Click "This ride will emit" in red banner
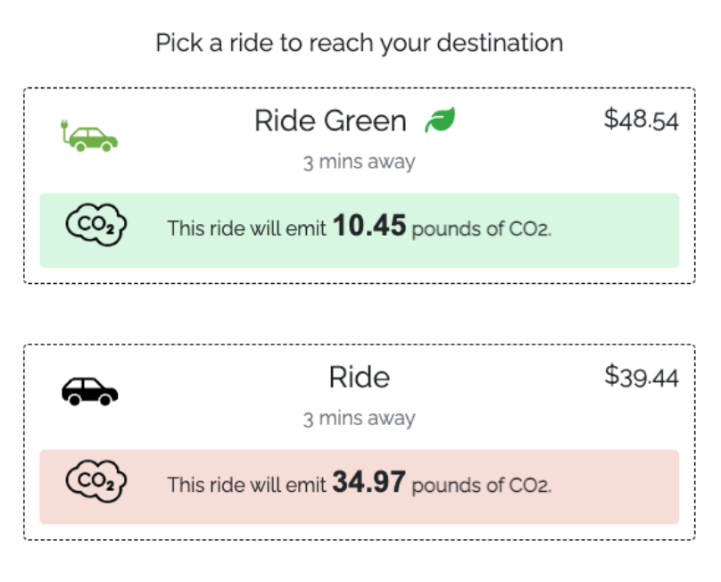This screenshot has width=721, height=582. coord(246,486)
